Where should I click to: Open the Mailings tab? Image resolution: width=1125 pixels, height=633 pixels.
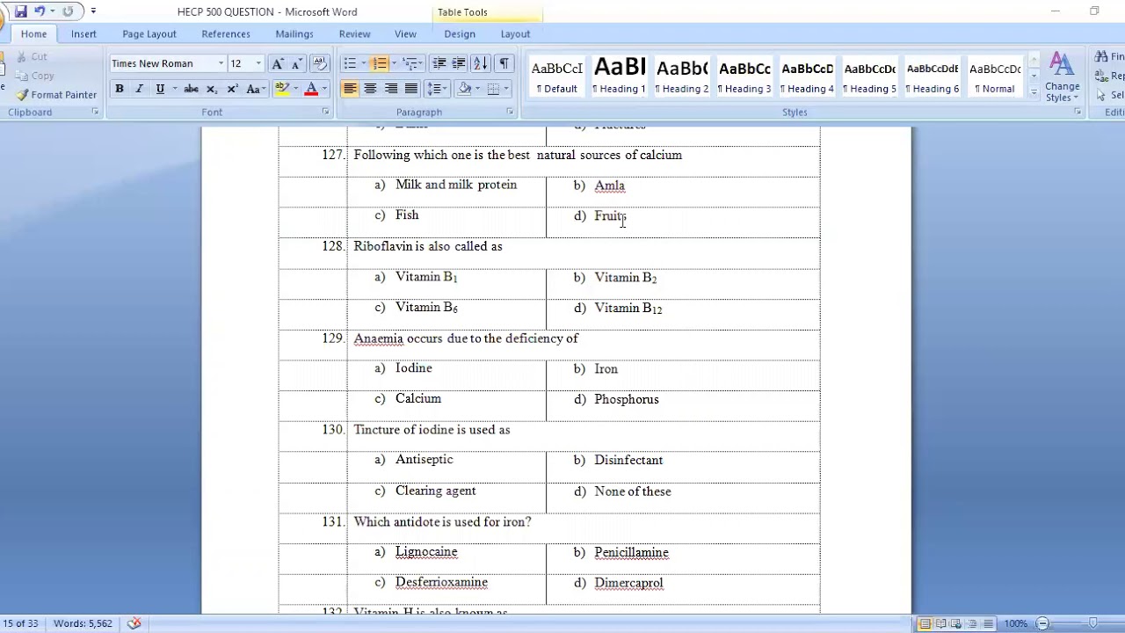tap(294, 34)
